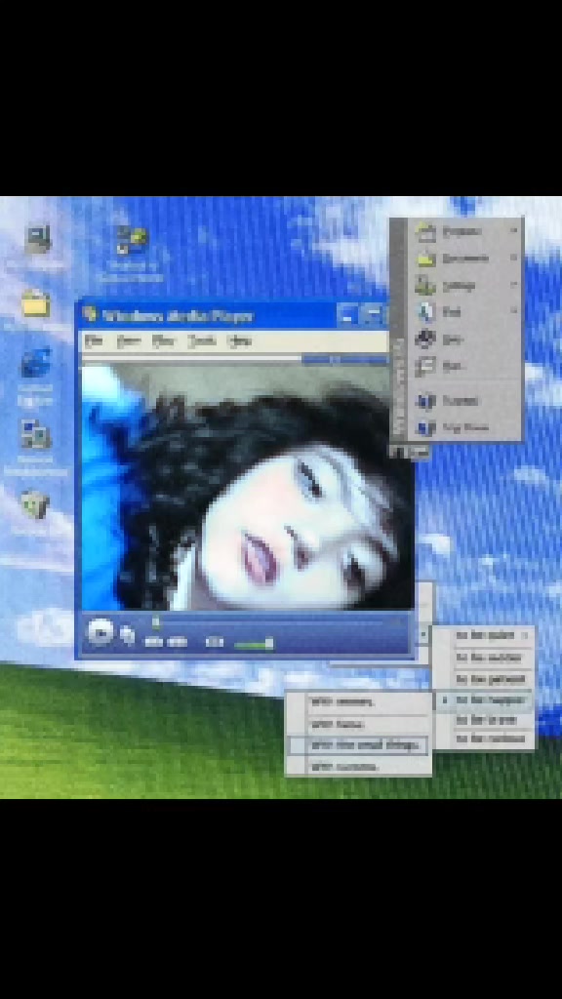Select Shut Down in the Start menu

(x=464, y=427)
